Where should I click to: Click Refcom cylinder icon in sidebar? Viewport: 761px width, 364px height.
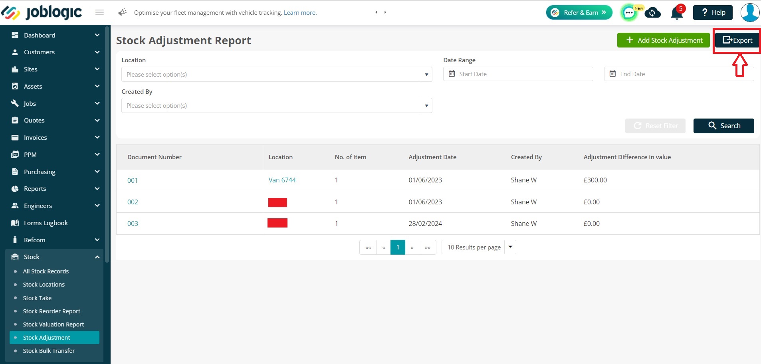(15, 240)
